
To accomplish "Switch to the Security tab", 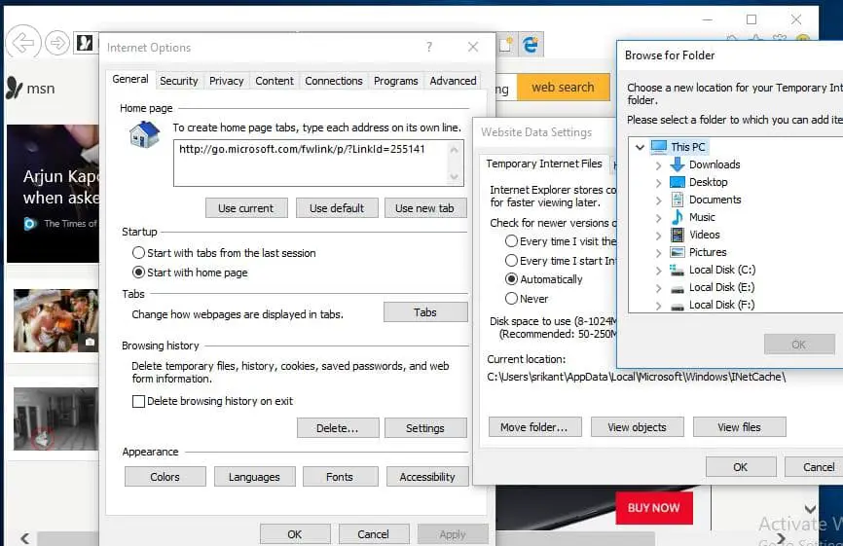I will (x=178, y=81).
